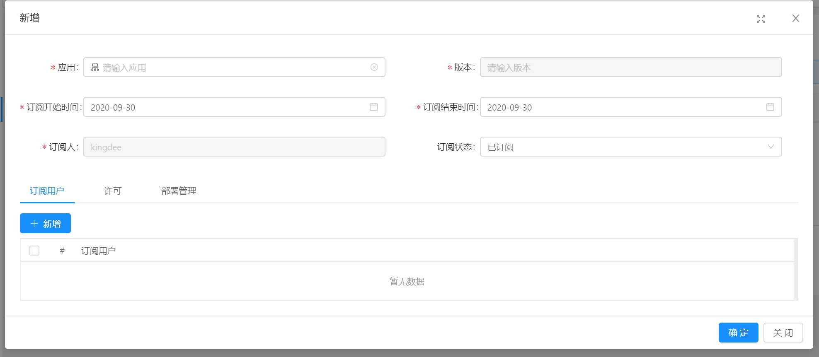Click the 订阅开始时间 date field
The height and width of the screenshot is (357, 819).
234,107
